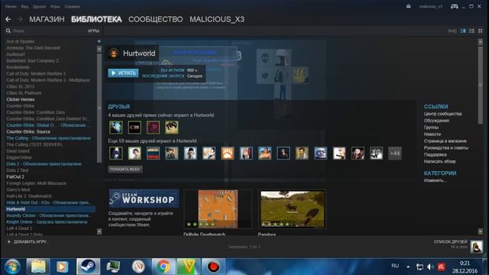Open Steam from the taskbar

pos(89,267)
